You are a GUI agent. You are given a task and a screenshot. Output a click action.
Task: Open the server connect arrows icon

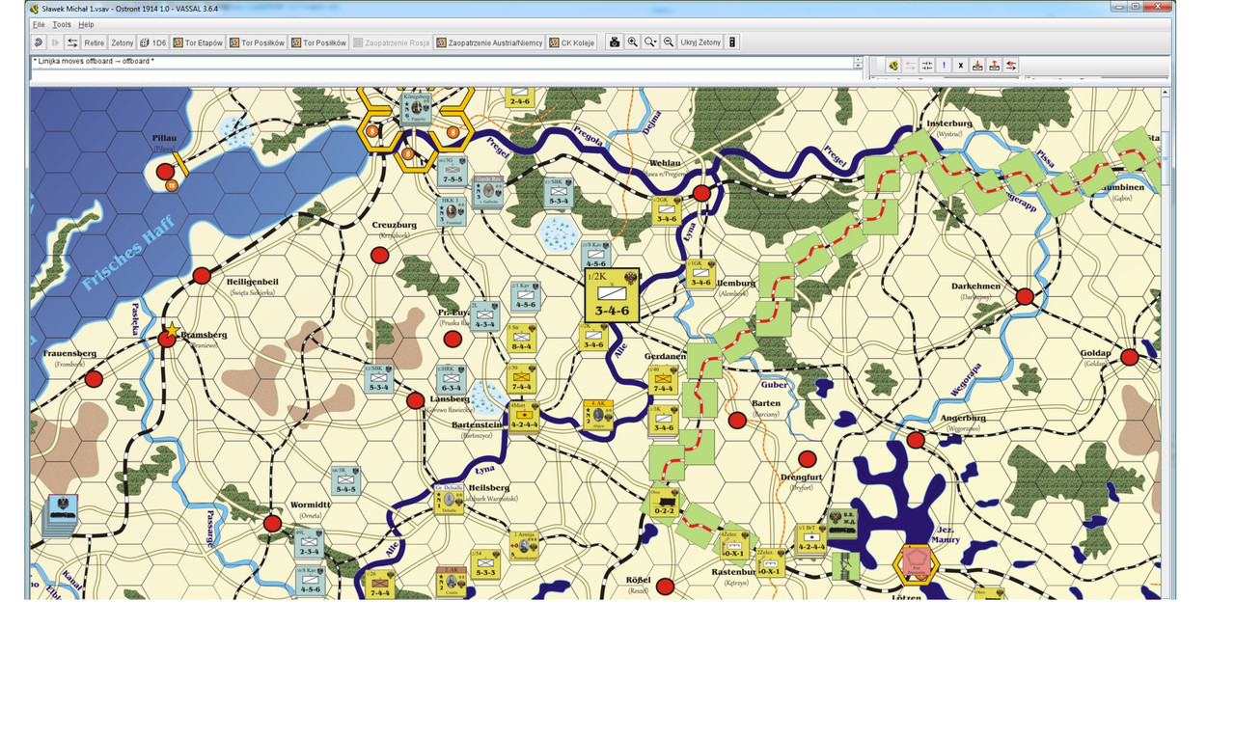[x=72, y=42]
